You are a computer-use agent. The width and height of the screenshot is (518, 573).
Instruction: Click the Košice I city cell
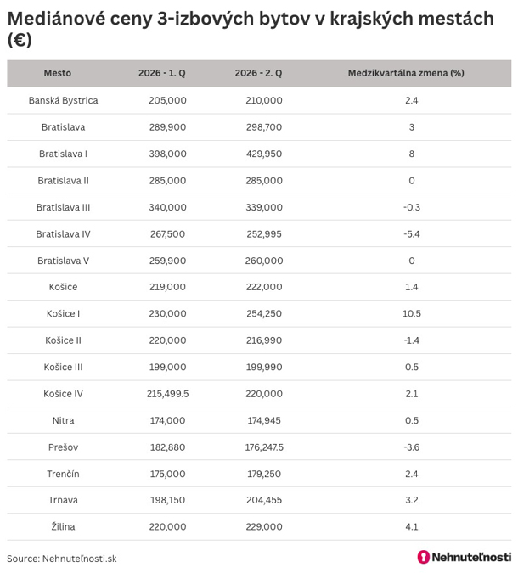(x=63, y=313)
